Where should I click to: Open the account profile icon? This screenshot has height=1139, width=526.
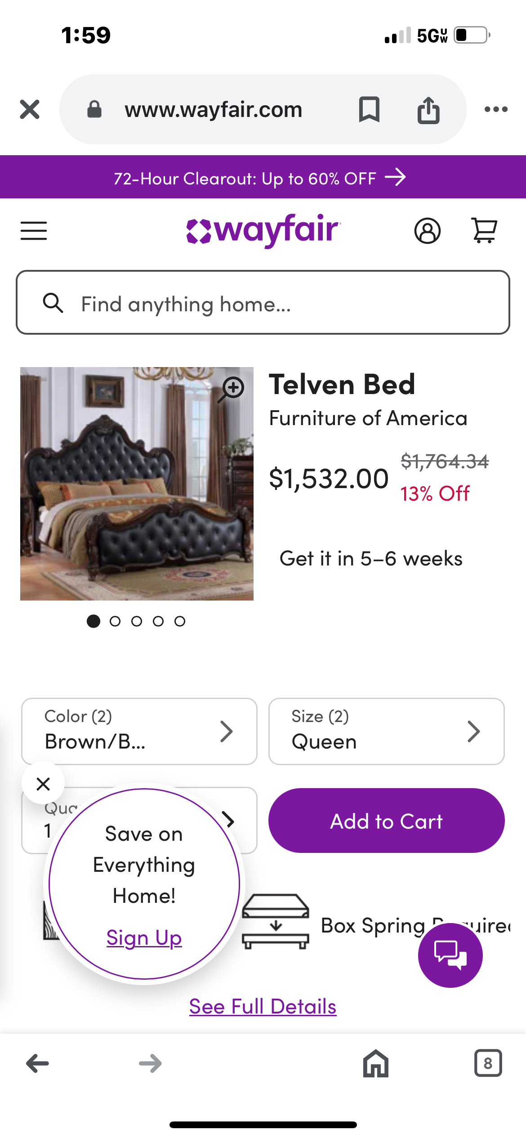427,231
